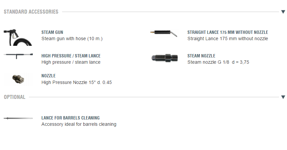Click the steam nozzle G 1/8 image
287x150 pixels.
pos(164,57)
